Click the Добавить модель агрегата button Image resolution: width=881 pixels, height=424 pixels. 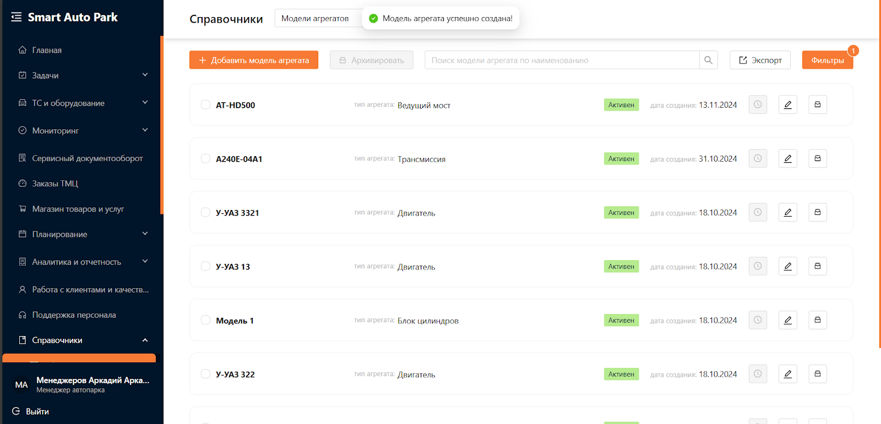coord(254,60)
